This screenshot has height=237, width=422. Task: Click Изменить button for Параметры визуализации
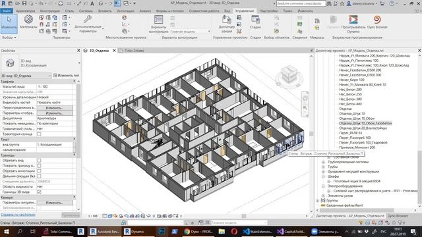pyautogui.click(x=55, y=203)
